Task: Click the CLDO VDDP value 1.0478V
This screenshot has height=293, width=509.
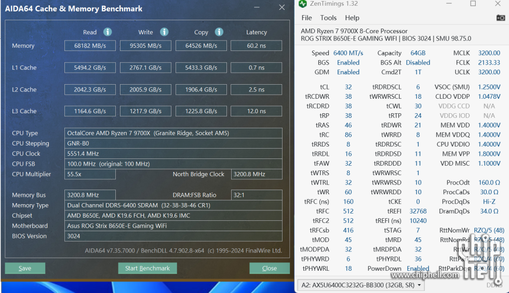Action: click(x=489, y=97)
